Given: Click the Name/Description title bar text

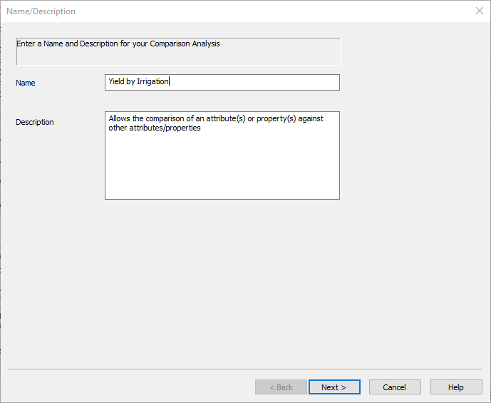Looking at the screenshot, I should 41,11.
